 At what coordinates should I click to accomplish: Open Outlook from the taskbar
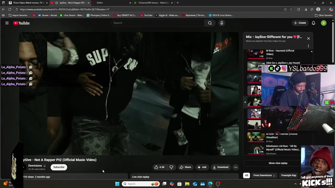195,184
